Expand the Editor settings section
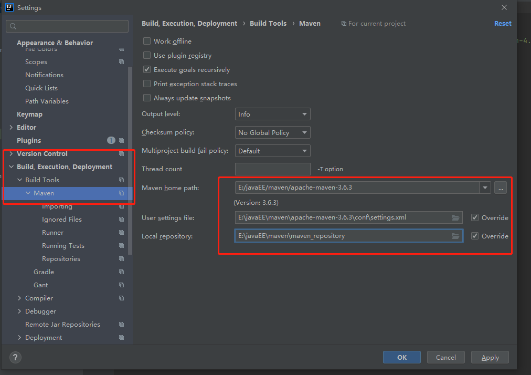This screenshot has width=531, height=375. [x=11, y=127]
